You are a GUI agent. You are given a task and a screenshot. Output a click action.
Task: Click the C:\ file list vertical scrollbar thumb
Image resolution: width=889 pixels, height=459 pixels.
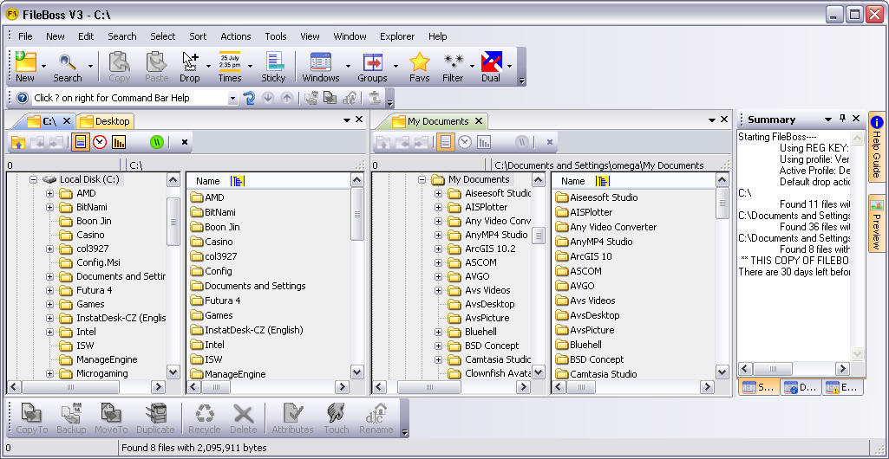pyautogui.click(x=357, y=214)
